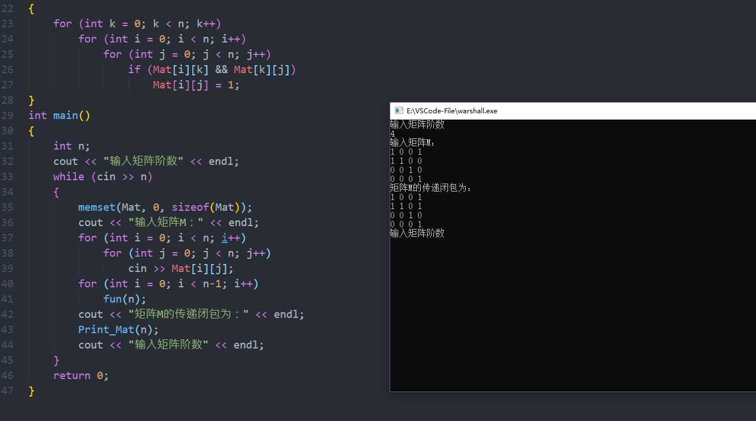Click "for (int j = 0; j < n; j++)" on line 38
The image size is (756, 421).
[187, 253]
